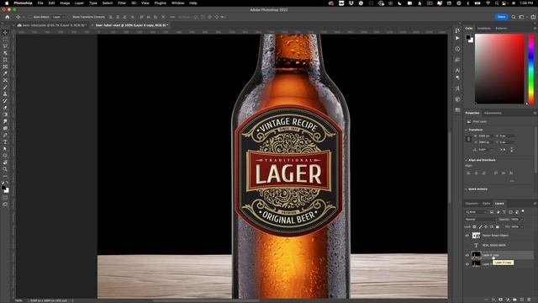Click New adjustment layer icon in Layers panel
The height and width of the screenshot is (303, 538).
point(508,300)
